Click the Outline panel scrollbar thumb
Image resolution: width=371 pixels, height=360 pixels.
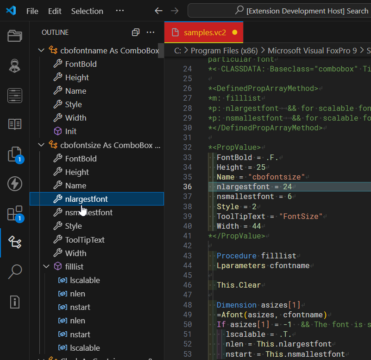[x=161, y=51]
